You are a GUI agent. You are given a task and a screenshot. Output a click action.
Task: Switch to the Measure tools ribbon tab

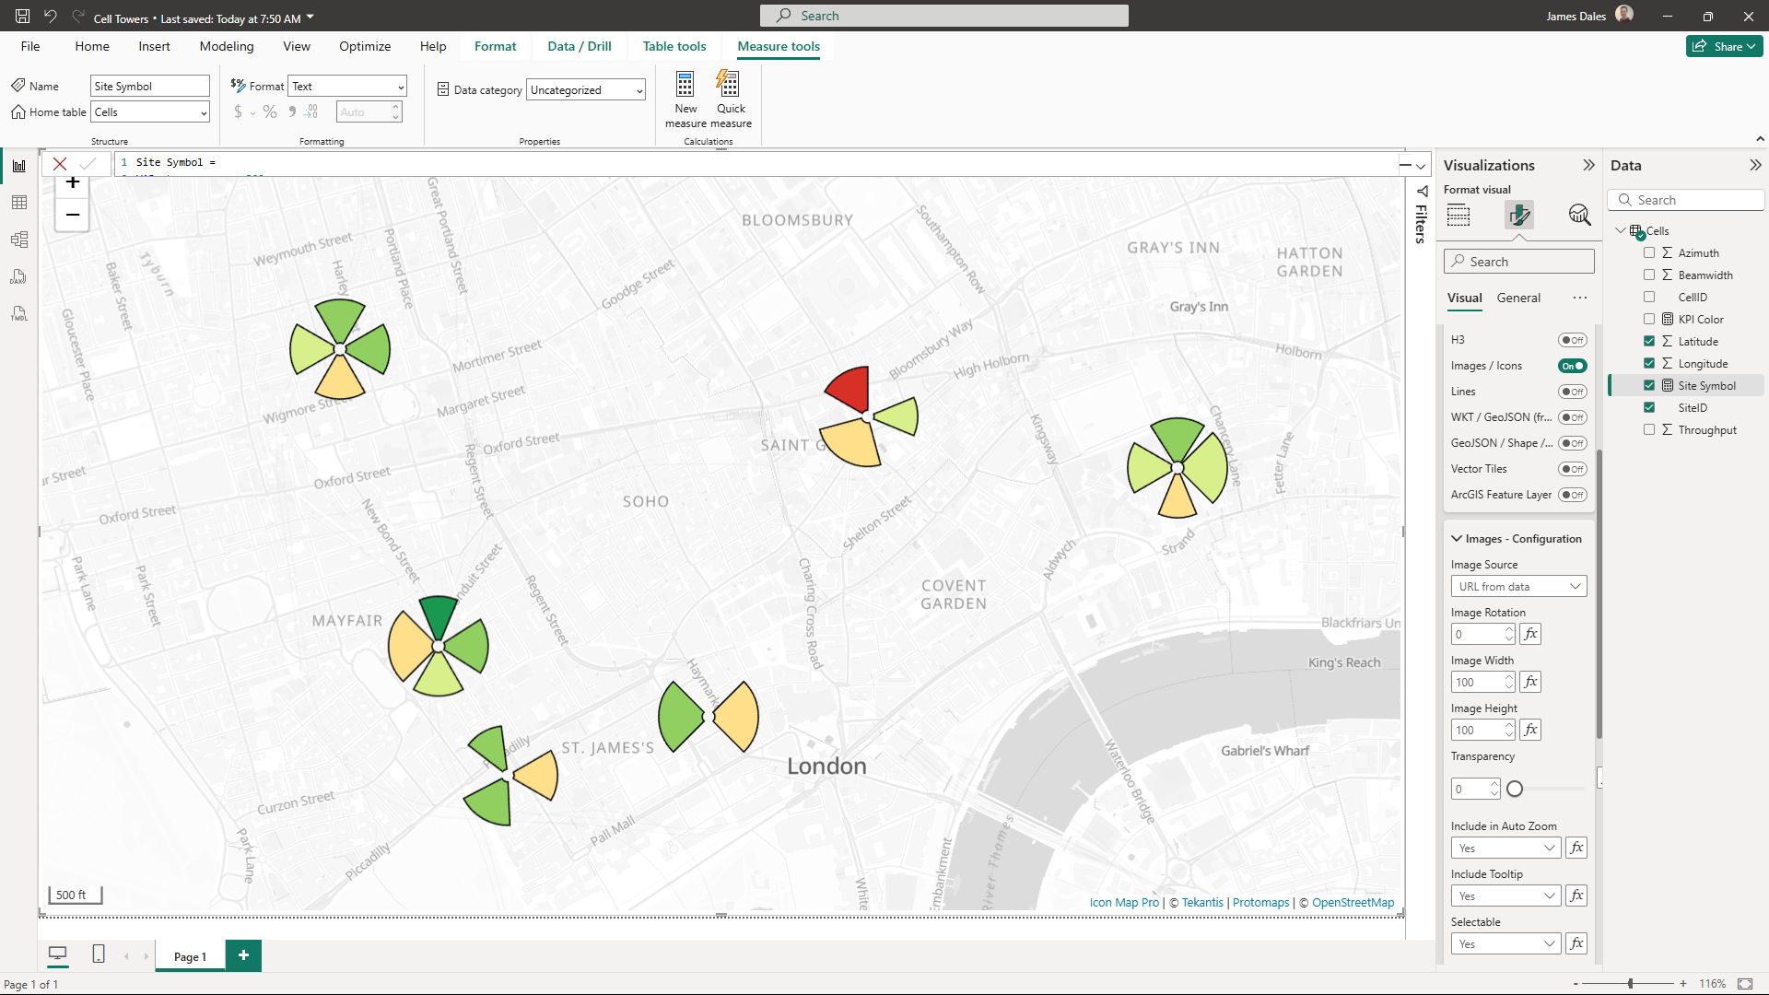click(x=779, y=46)
